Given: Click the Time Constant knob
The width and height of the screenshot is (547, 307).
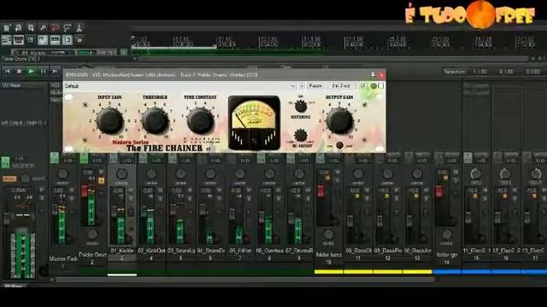Looking at the screenshot, I should tap(200, 120).
